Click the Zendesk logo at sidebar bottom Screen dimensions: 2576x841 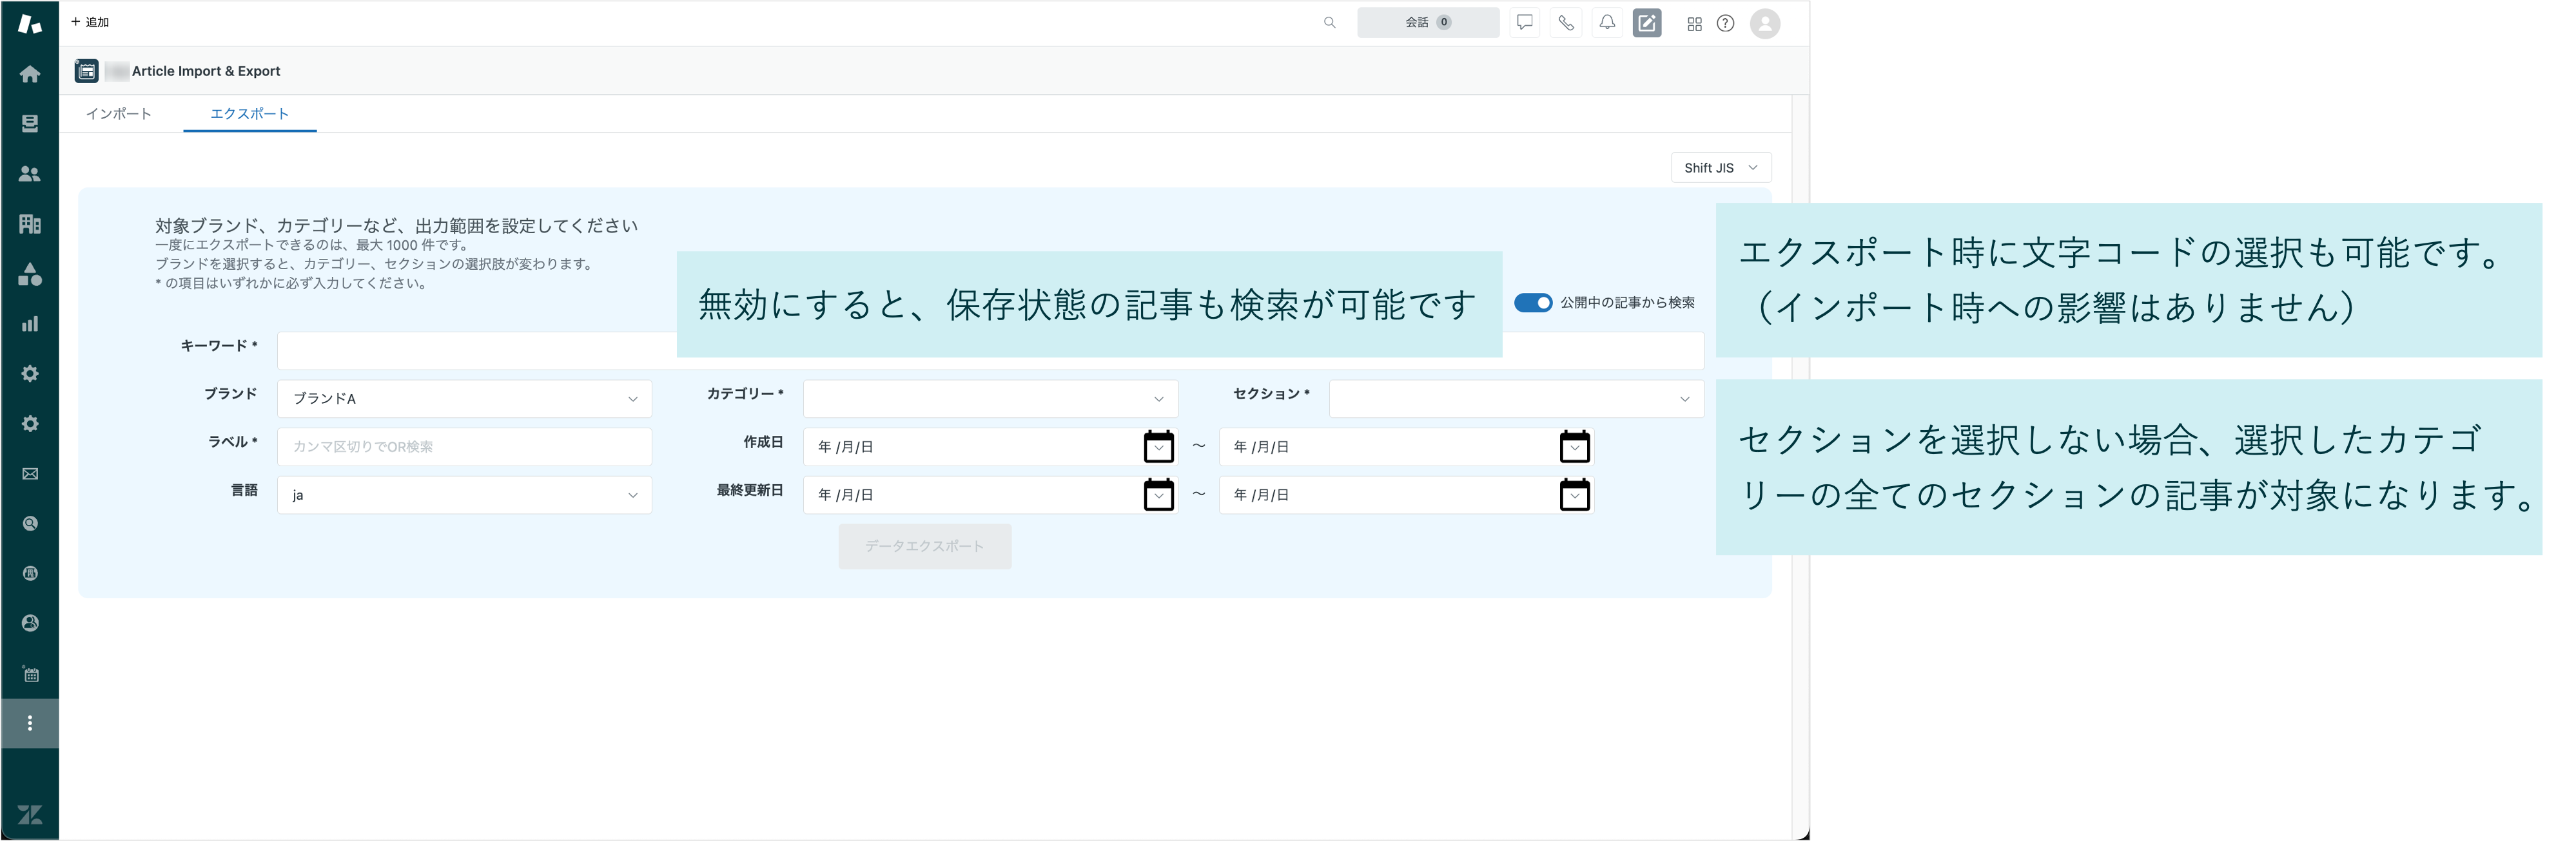coord(30,815)
